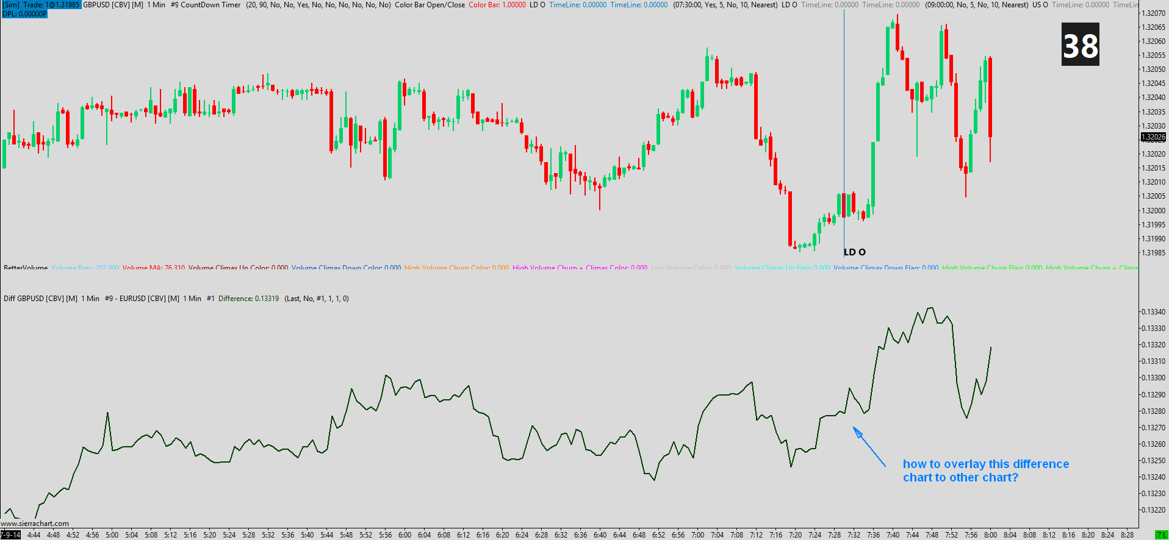Screen dimensions: 1169x540
Task: Select the 1.32040 price axis label
Action: [1153, 98]
